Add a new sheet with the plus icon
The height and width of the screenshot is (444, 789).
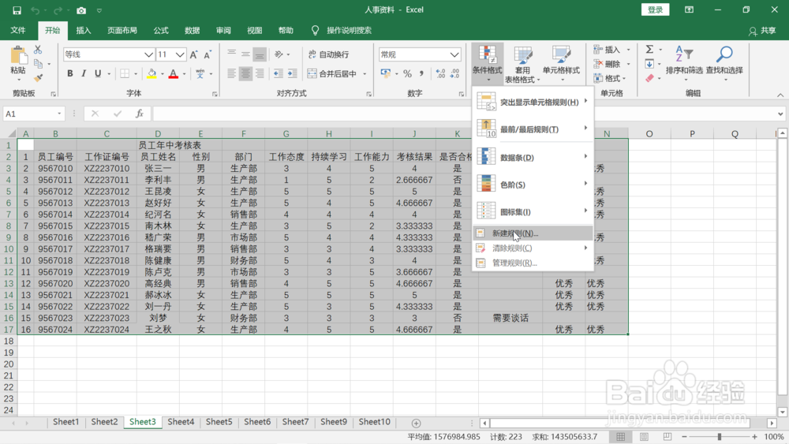coord(416,423)
